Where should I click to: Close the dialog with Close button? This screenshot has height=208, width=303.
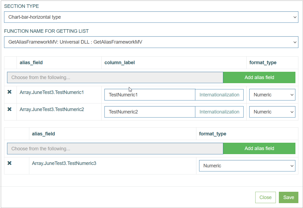[x=266, y=197]
